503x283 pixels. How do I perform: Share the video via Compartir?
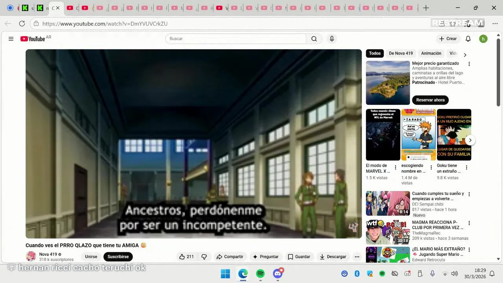pyautogui.click(x=230, y=257)
